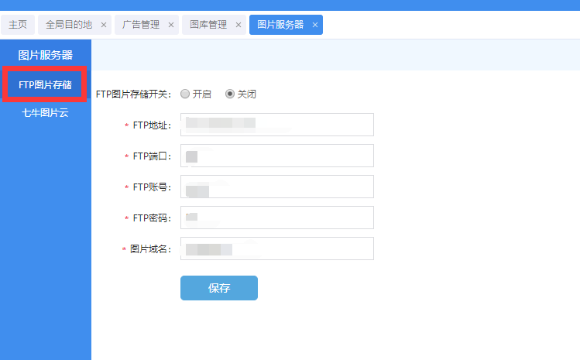Click the FTP地址 input field
Image resolution: width=580 pixels, height=360 pixels.
point(276,125)
